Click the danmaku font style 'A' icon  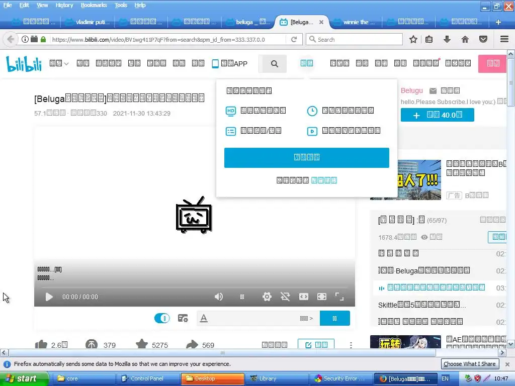tap(204, 318)
